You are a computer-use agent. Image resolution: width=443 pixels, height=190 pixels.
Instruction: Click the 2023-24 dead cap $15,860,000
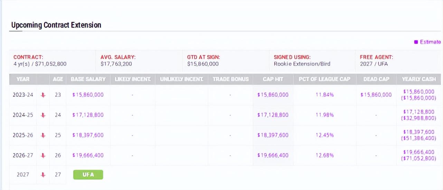coord(376,95)
